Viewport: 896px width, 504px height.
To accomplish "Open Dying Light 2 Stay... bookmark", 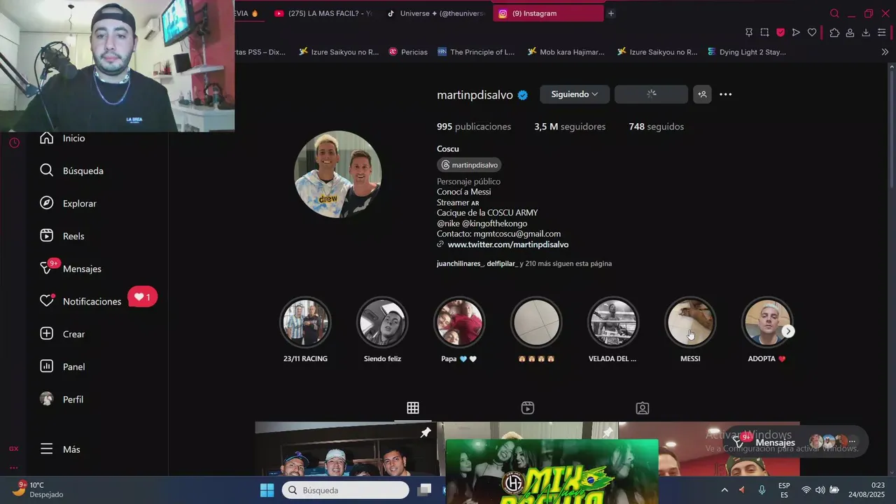I will 746,52.
